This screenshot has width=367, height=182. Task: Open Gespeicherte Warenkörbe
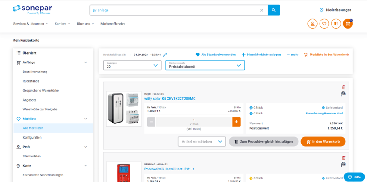click(41, 90)
